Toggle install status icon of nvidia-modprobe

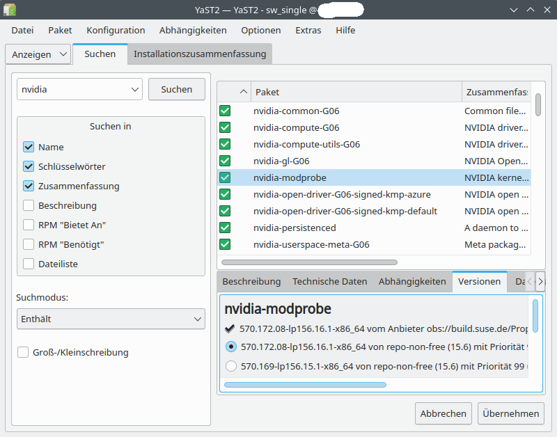coord(225,177)
